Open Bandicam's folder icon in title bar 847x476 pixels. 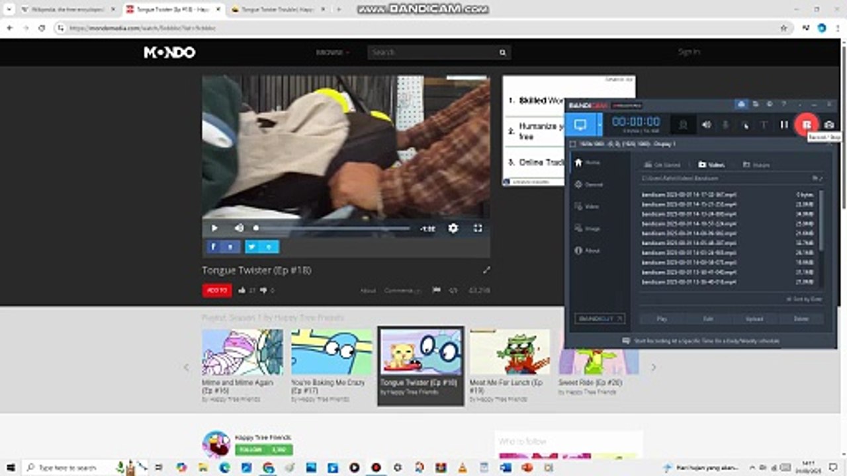pos(756,104)
